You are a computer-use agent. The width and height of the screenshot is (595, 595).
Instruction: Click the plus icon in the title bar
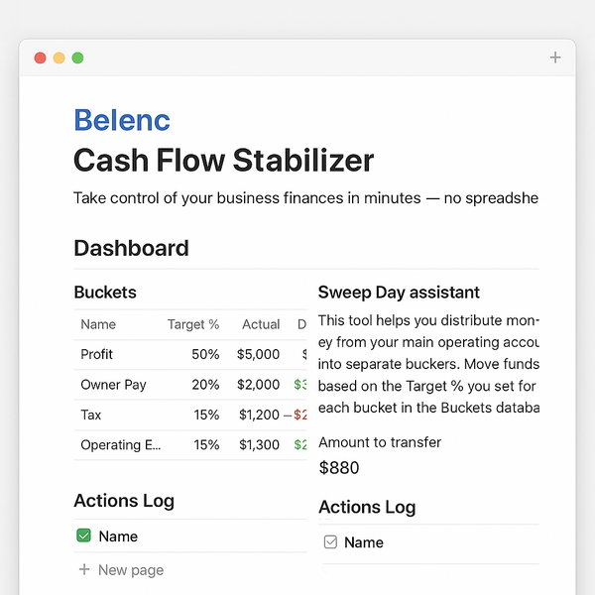pyautogui.click(x=555, y=58)
